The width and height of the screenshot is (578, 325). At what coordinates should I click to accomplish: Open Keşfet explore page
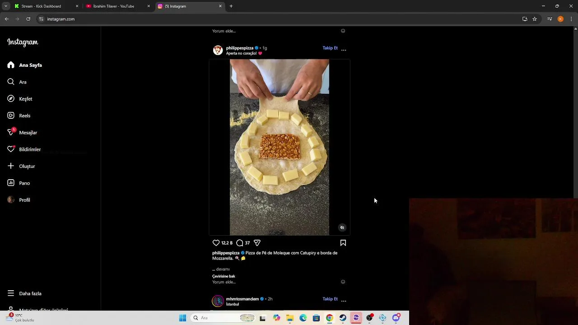coord(25,99)
